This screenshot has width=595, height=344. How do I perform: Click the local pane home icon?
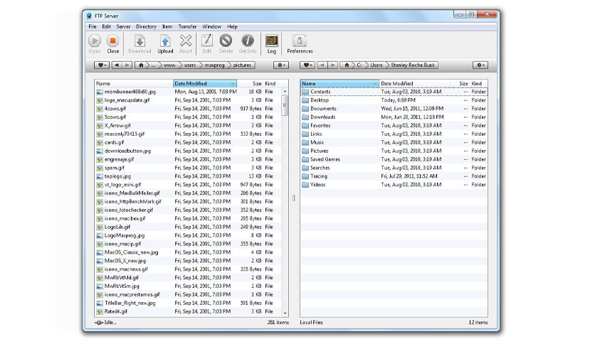click(347, 65)
